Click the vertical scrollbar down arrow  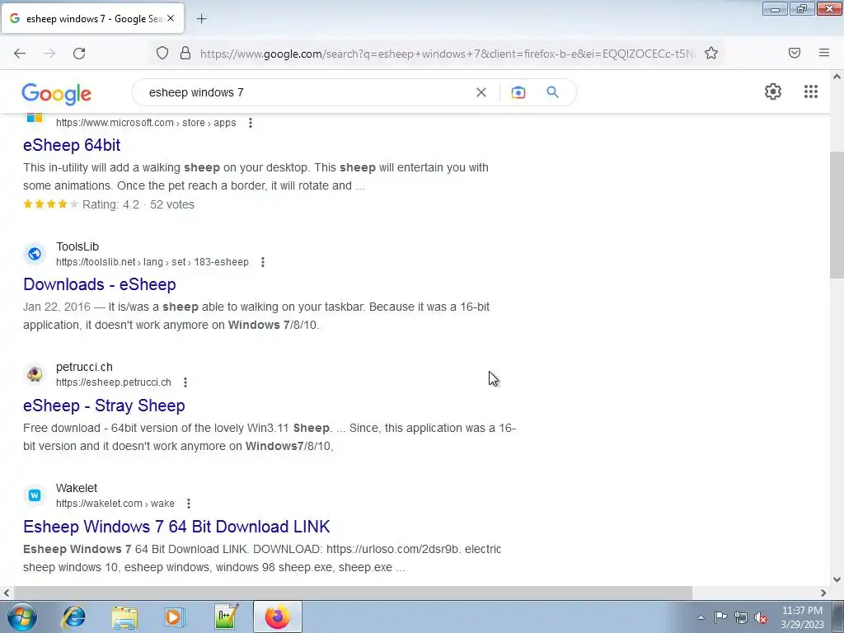click(x=837, y=579)
